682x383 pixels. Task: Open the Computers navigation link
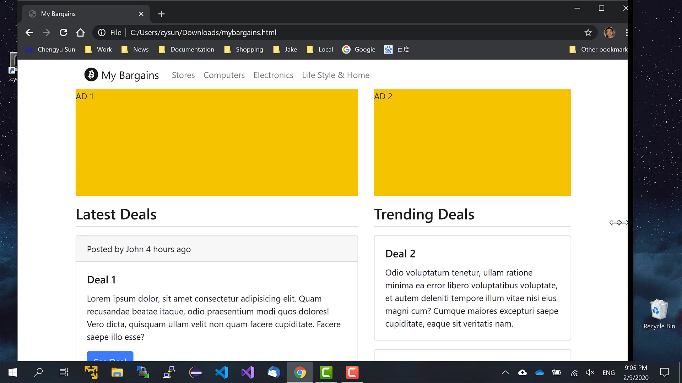pyautogui.click(x=224, y=75)
